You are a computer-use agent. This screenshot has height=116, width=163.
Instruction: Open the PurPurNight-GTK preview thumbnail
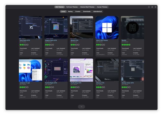pyautogui.click(x=56, y=70)
